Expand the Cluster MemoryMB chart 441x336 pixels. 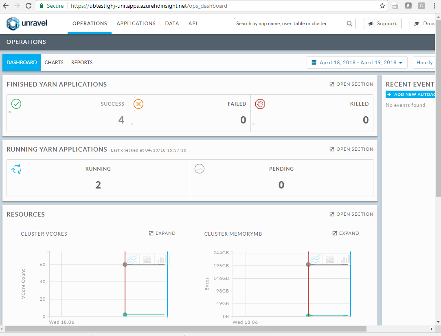click(346, 233)
